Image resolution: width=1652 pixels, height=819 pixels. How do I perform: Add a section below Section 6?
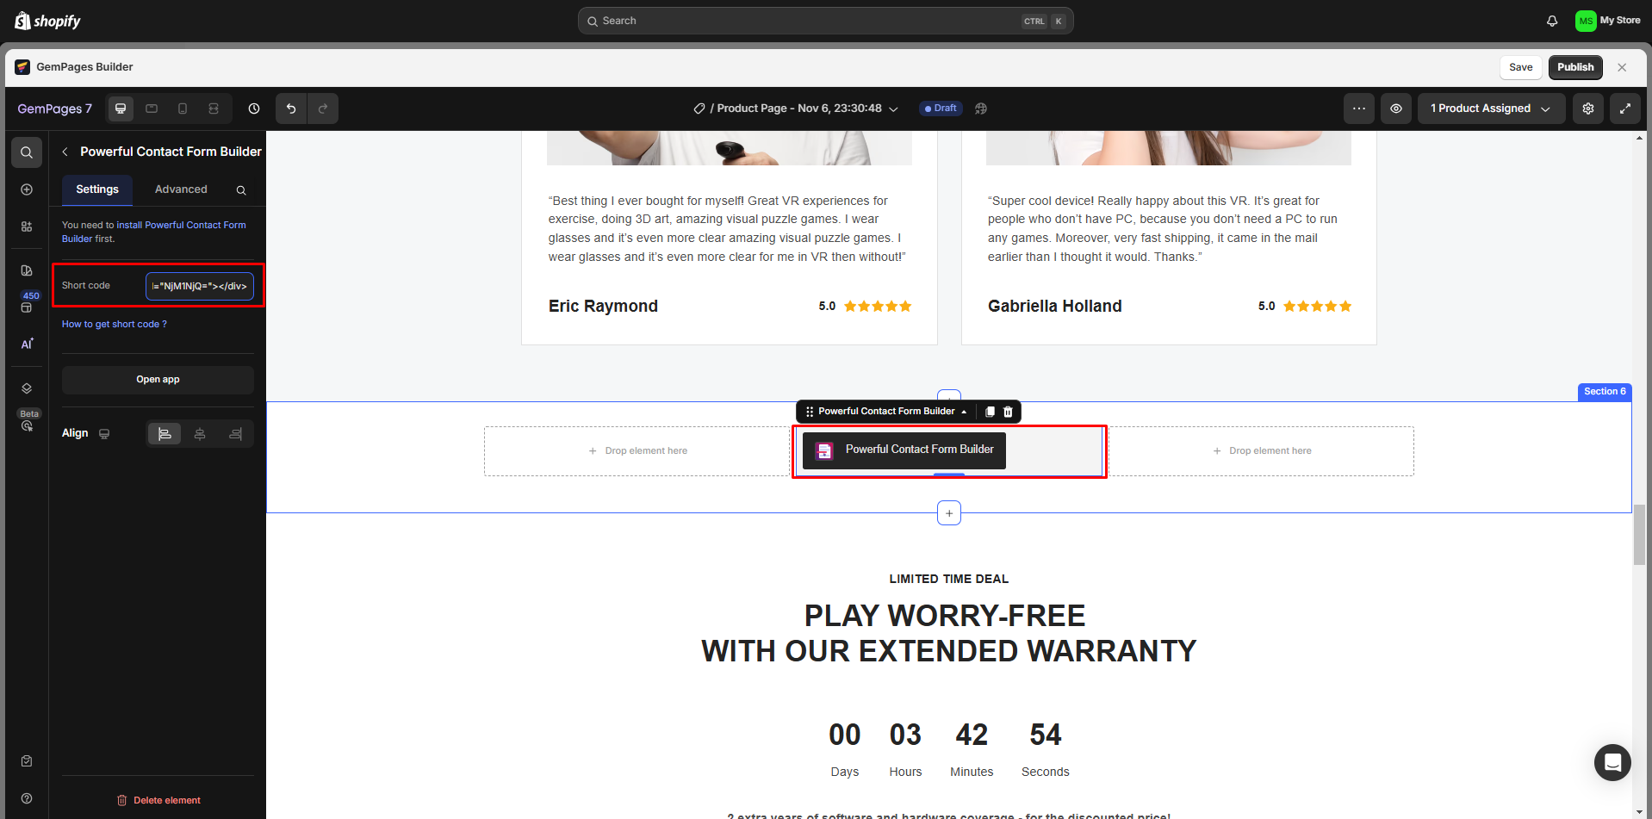click(949, 513)
